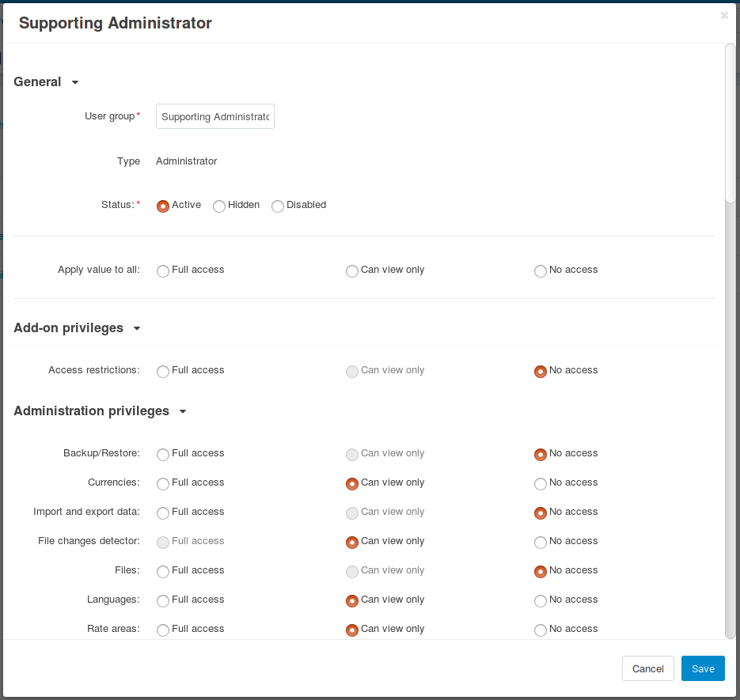Screen dimensions: 740x700
Task: Set Backup/Restore to Full access
Action: (163, 455)
